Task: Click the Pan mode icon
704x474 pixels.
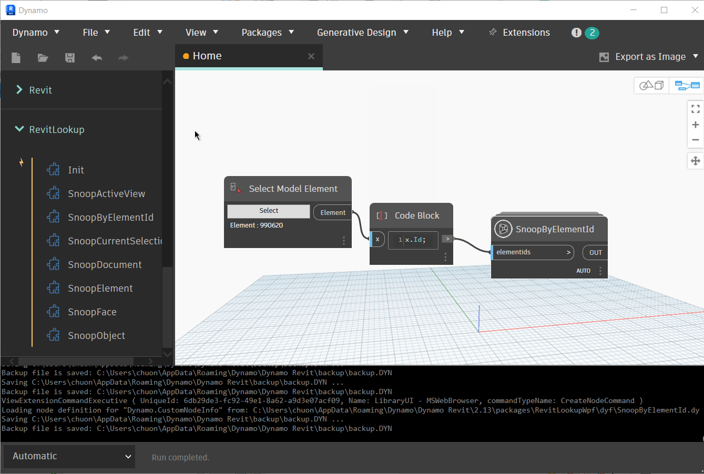Action: (x=695, y=161)
